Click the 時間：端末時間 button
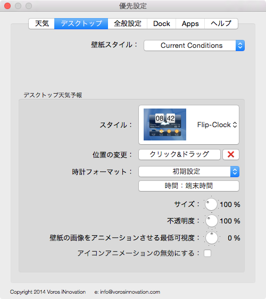Image resolution: width=266 pixels, height=299 pixels. click(x=189, y=186)
